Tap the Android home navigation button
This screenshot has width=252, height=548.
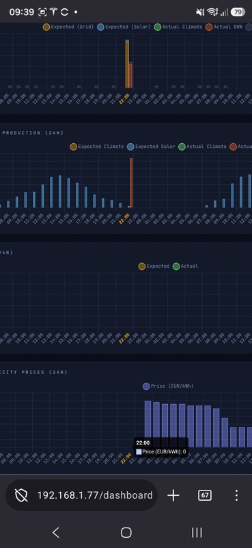coord(126,533)
